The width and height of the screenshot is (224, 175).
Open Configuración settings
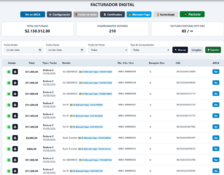[x=59, y=14]
